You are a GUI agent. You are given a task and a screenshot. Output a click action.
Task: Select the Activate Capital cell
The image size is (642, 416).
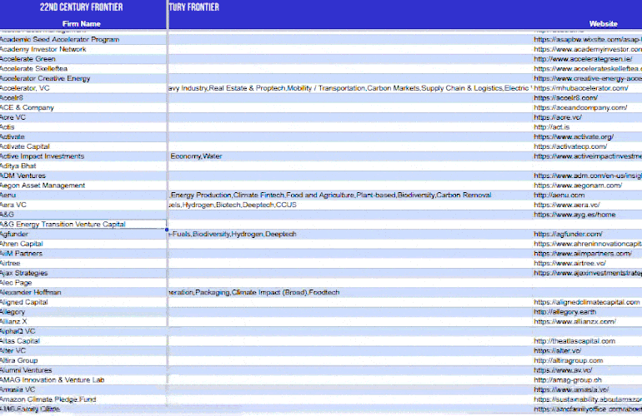point(83,146)
